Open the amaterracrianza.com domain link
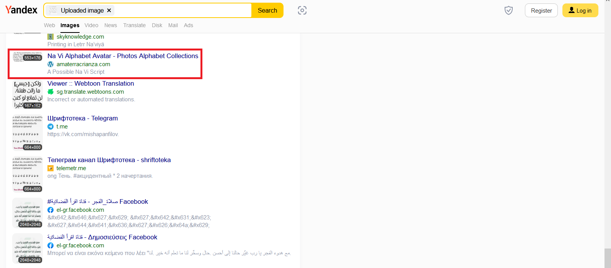The image size is (611, 268). (x=83, y=64)
